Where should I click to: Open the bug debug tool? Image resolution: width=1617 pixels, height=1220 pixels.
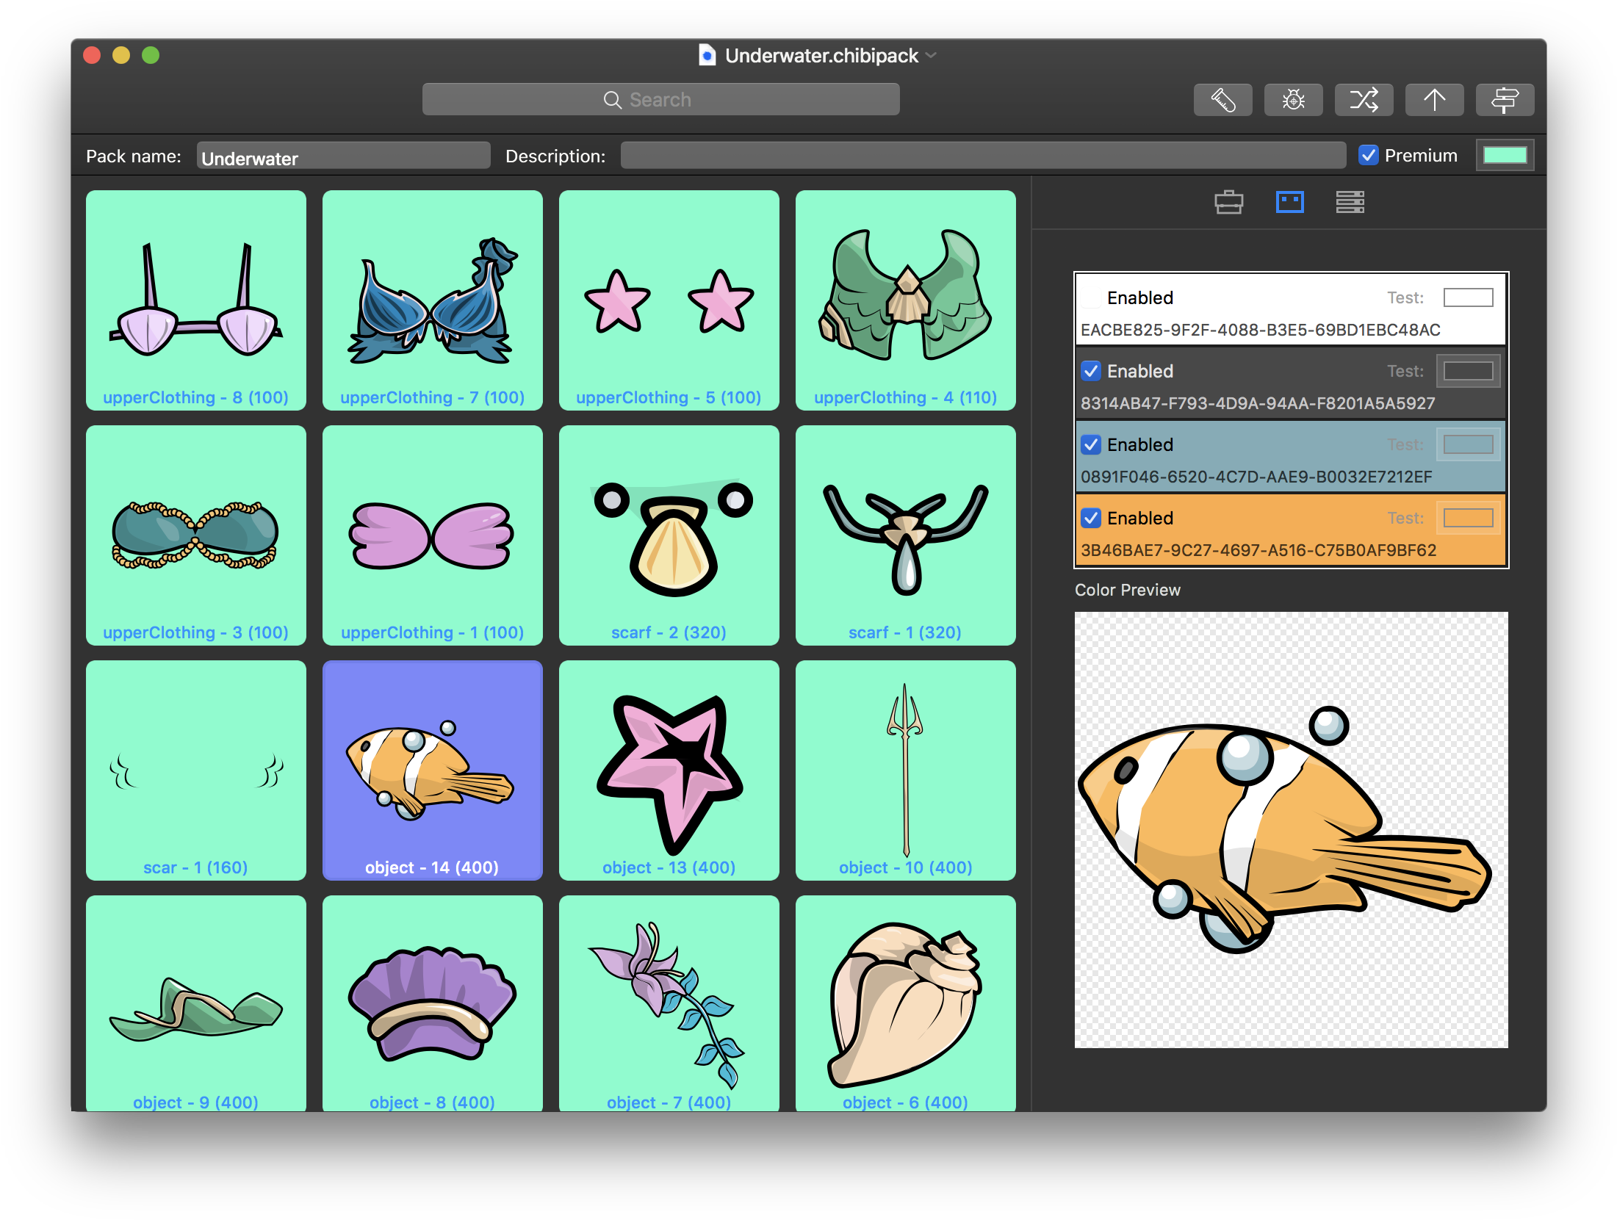pos(1293,99)
